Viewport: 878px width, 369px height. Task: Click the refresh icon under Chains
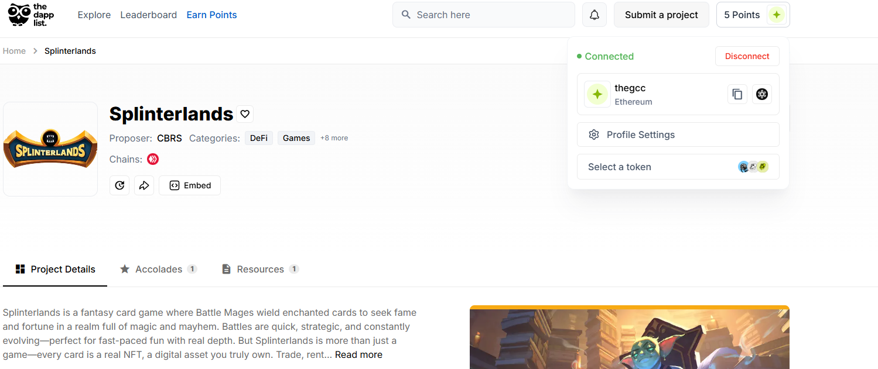(119, 185)
